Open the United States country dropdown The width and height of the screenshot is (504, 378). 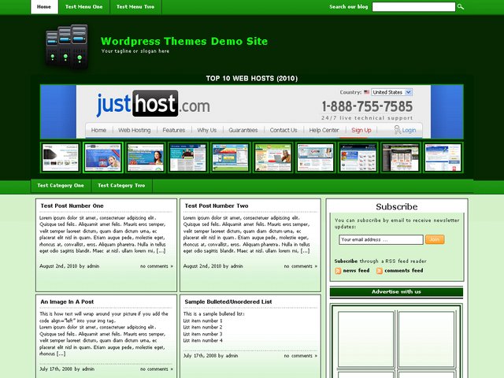tap(391, 92)
